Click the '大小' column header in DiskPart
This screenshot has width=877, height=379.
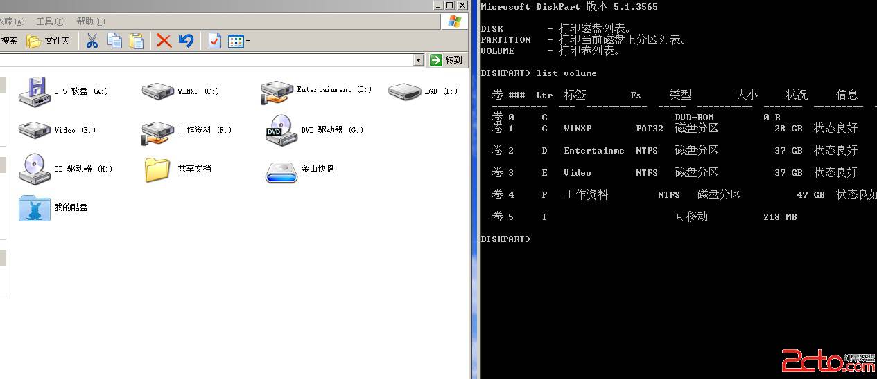[x=747, y=95]
